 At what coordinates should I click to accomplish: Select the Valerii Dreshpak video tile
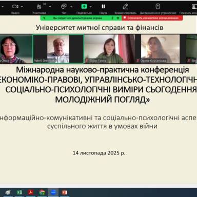coord(58,49)
